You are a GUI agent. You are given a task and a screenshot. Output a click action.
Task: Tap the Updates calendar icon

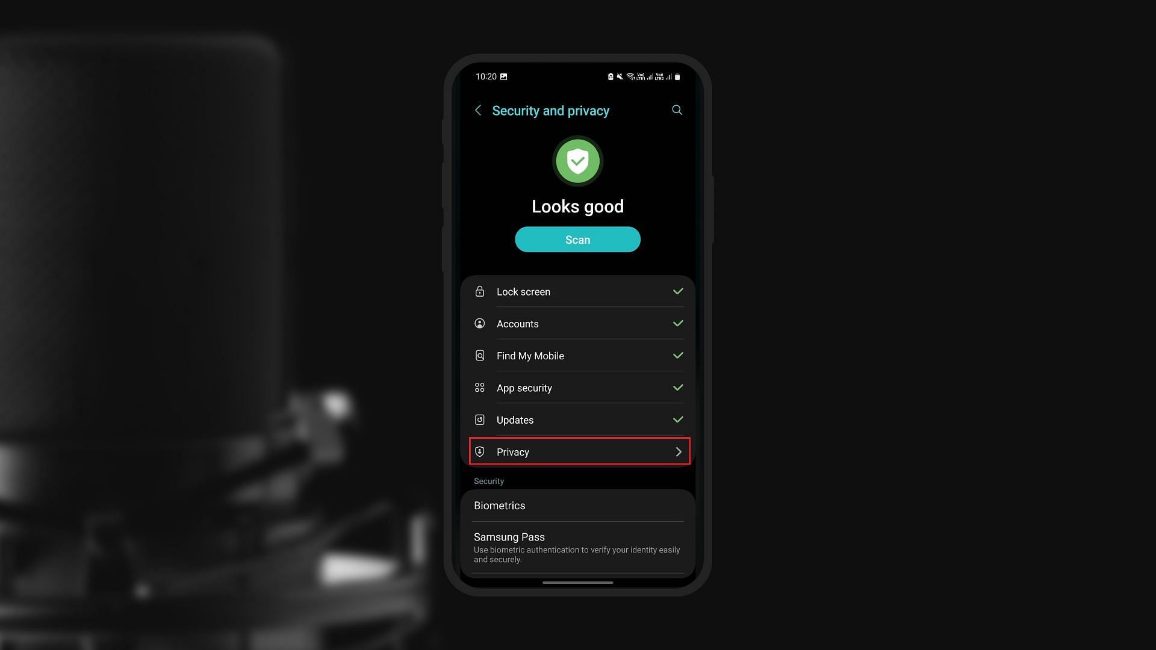pyautogui.click(x=478, y=419)
